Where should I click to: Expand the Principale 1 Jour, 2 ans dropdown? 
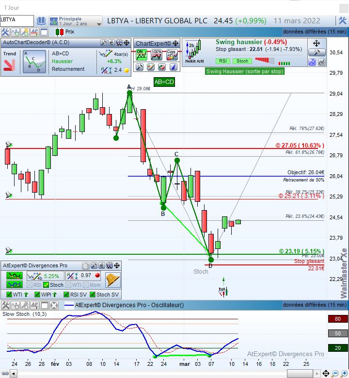[x=76, y=21]
